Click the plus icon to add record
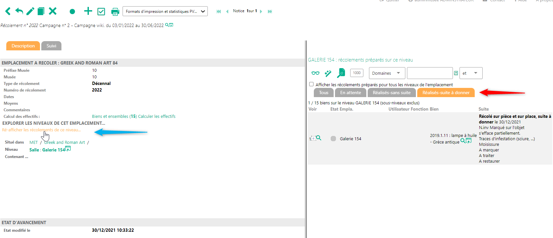The width and height of the screenshot is (553, 238). click(x=88, y=11)
